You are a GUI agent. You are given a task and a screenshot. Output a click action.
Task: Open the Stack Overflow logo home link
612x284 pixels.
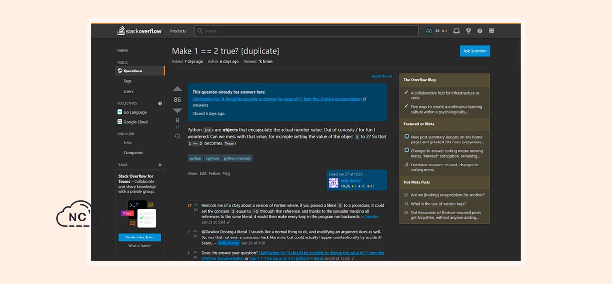(139, 31)
